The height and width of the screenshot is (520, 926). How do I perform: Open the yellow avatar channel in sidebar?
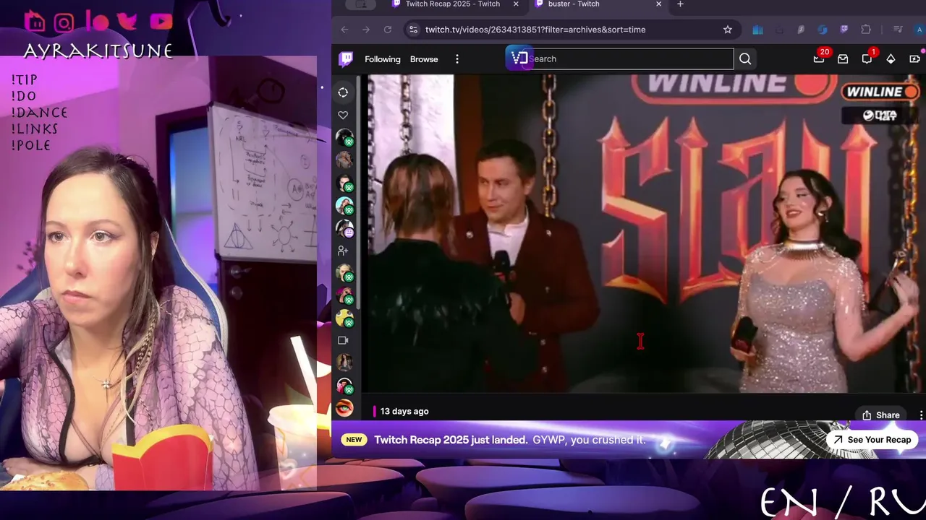[x=344, y=318]
